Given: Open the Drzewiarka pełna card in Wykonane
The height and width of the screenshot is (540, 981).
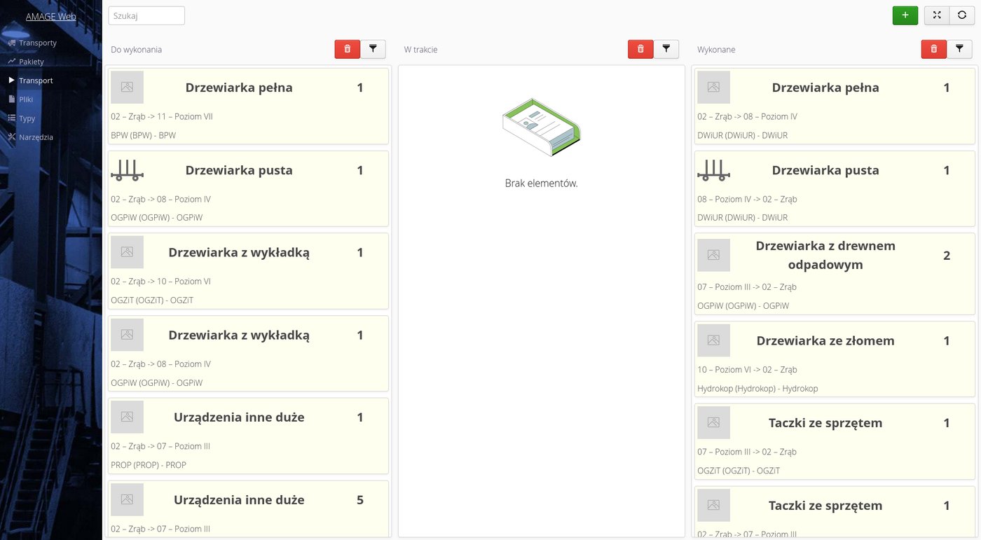Looking at the screenshot, I should 835,106.
